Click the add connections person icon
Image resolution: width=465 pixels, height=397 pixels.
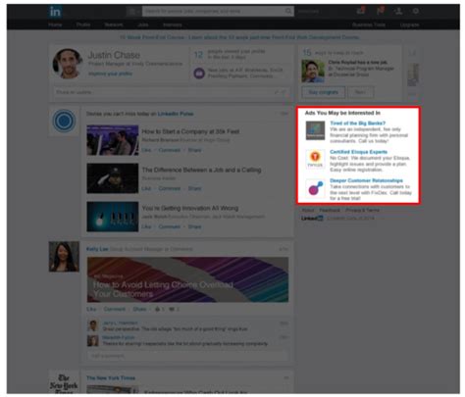(x=398, y=11)
